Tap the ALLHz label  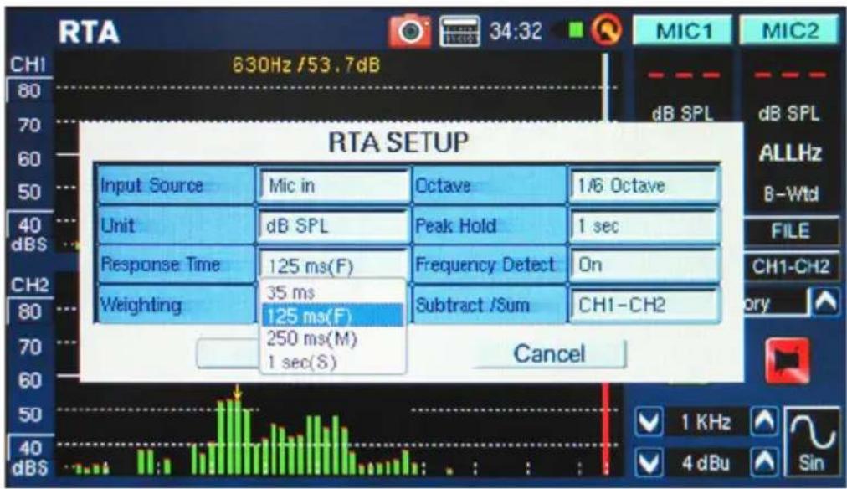[790, 154]
